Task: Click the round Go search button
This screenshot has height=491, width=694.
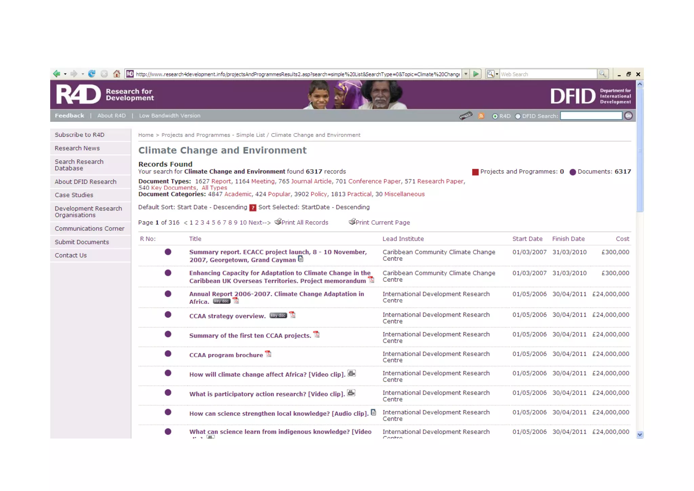Action: [x=628, y=116]
